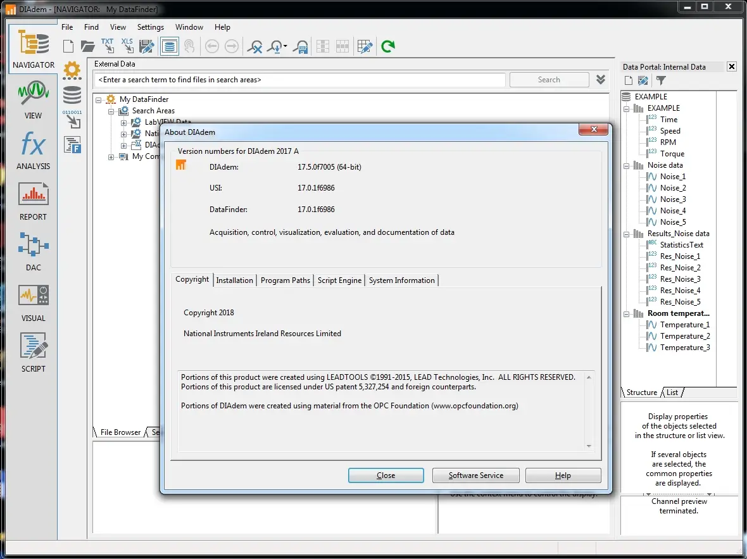Collapse the Search Areas tree node
The height and width of the screenshot is (559, 747).
pyautogui.click(x=111, y=111)
